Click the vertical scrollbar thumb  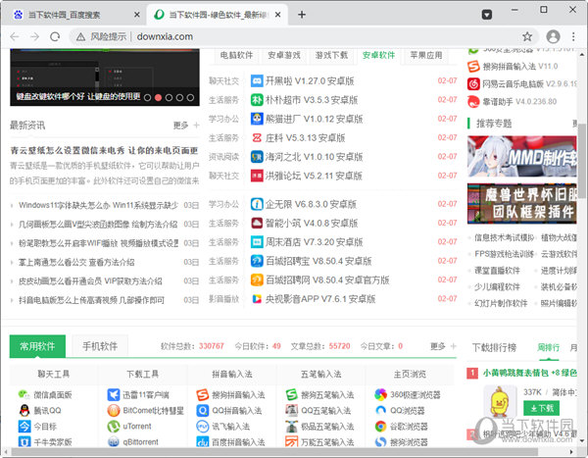click(x=581, y=162)
